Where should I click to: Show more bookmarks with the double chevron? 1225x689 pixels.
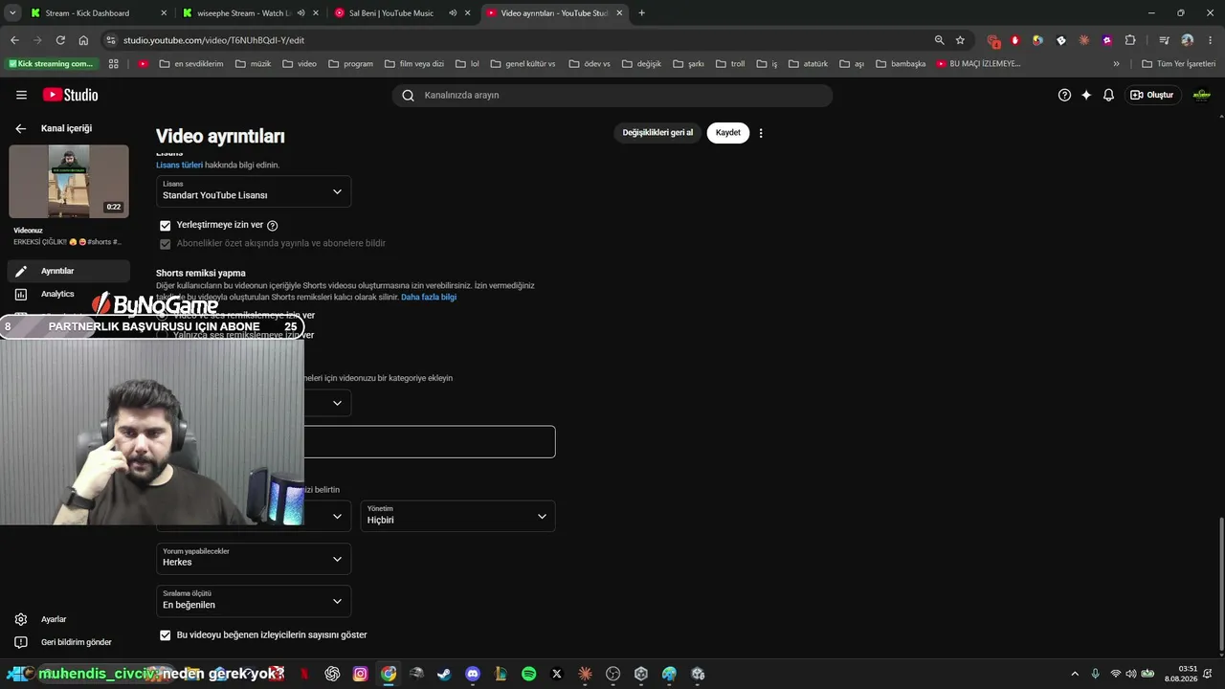click(1116, 64)
